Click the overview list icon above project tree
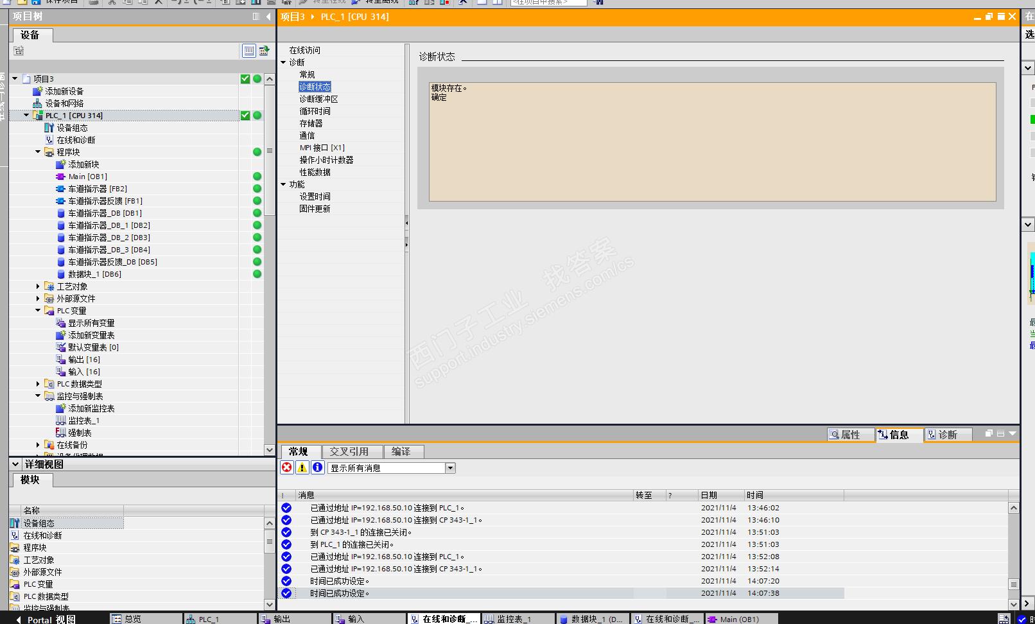Image resolution: width=1035 pixels, height=624 pixels. pos(248,51)
